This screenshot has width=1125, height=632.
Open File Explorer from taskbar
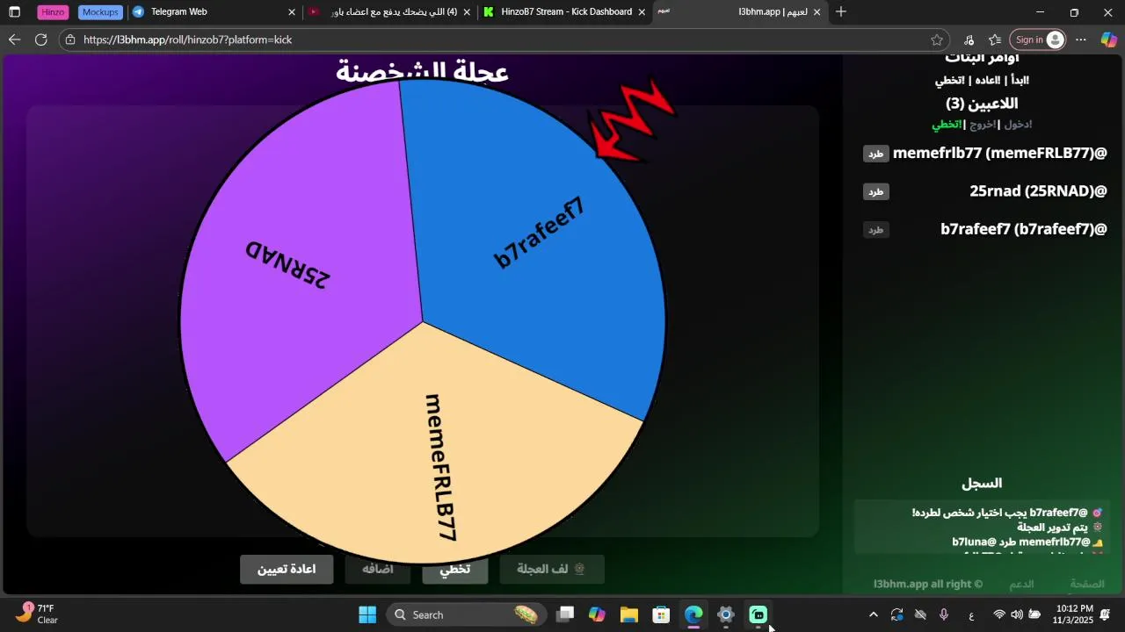coord(628,614)
